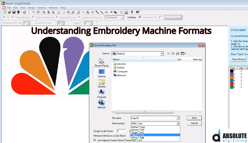Select the yellow pencil tool
This screenshot has width=248, height=143.
point(102,12)
